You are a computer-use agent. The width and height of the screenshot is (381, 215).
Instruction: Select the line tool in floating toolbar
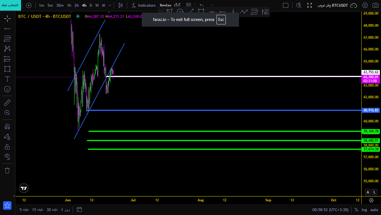(x=192, y=11)
